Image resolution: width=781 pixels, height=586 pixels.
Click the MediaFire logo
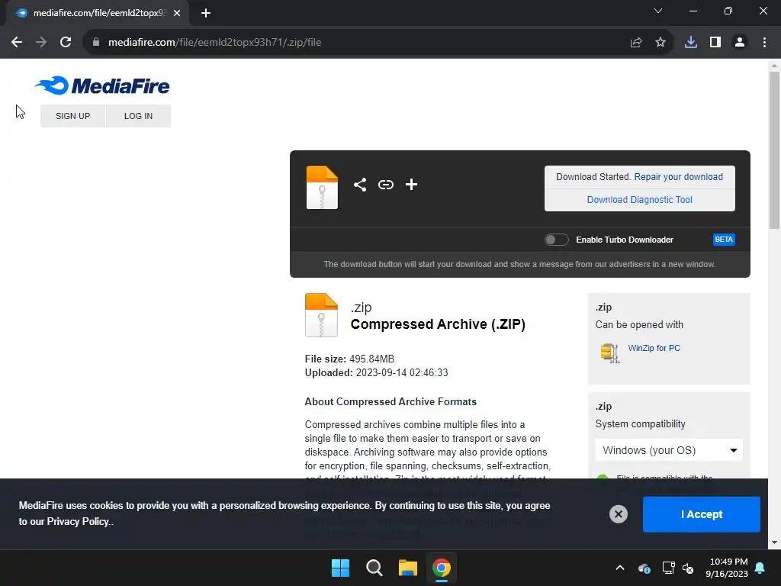click(103, 85)
